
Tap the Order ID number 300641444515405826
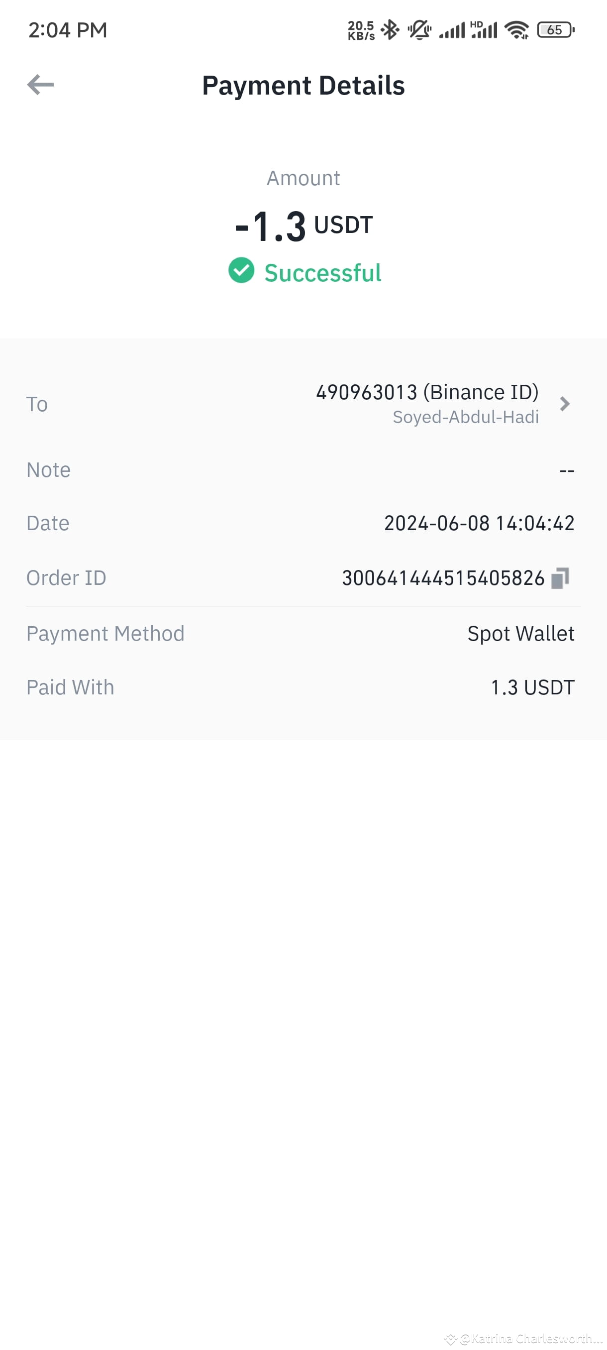443,578
